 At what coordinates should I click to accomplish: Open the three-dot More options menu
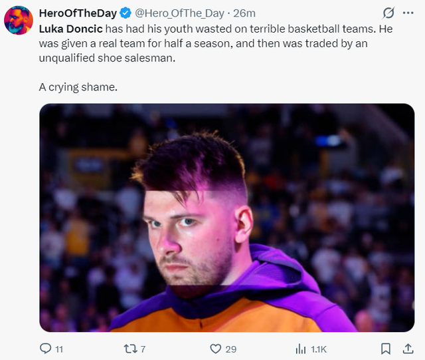click(x=407, y=13)
